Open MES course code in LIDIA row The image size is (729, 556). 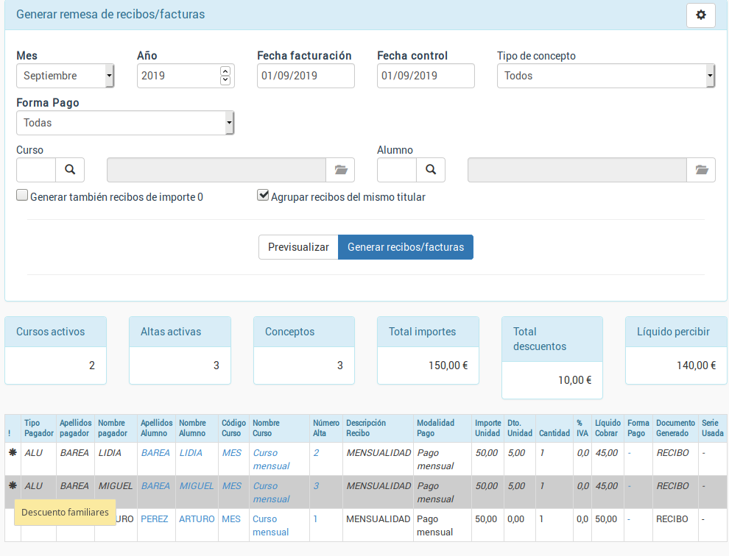(231, 452)
